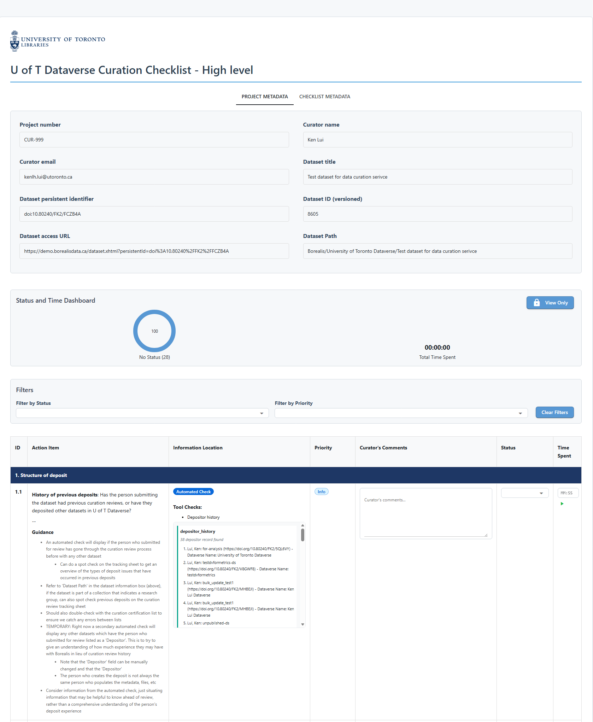Click the Curator's comments text area

(x=425, y=513)
